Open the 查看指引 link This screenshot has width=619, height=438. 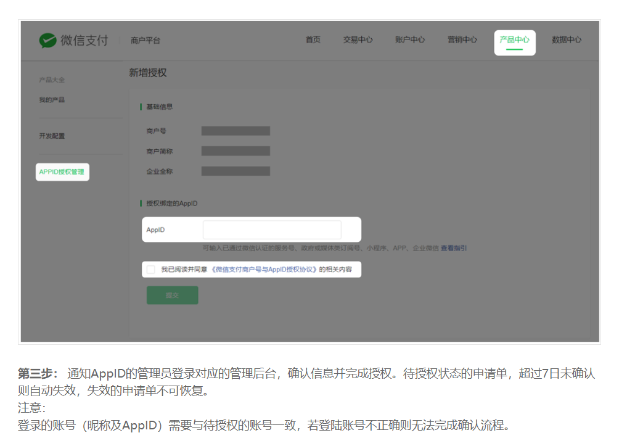tap(454, 248)
